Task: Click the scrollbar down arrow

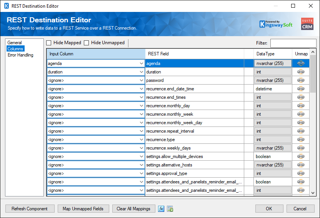Action: click(313, 193)
